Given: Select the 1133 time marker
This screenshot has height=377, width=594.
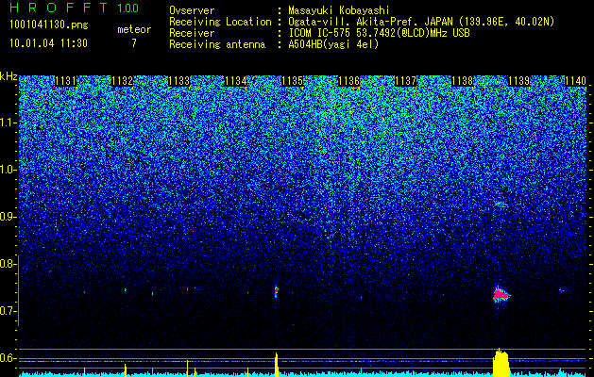Looking at the screenshot, I should pos(178,81).
